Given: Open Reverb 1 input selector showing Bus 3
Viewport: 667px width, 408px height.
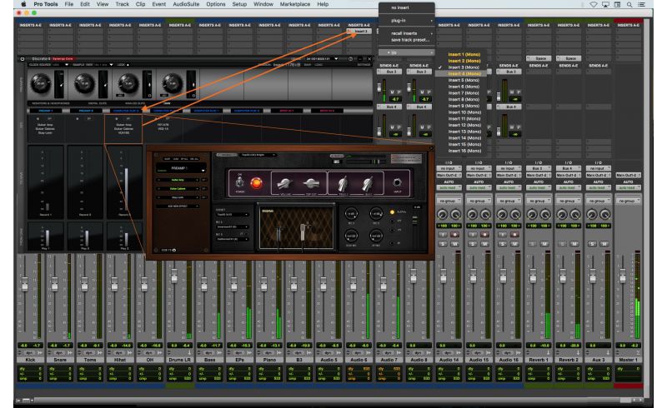Looking at the screenshot, I should click(538, 169).
